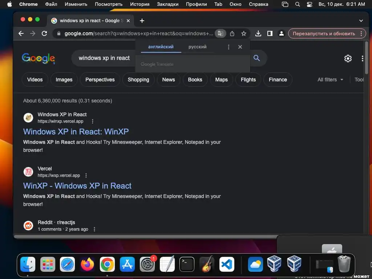Screen dimensions: 372x279
Task: Open a new Chrome tab
Action: tap(142, 21)
